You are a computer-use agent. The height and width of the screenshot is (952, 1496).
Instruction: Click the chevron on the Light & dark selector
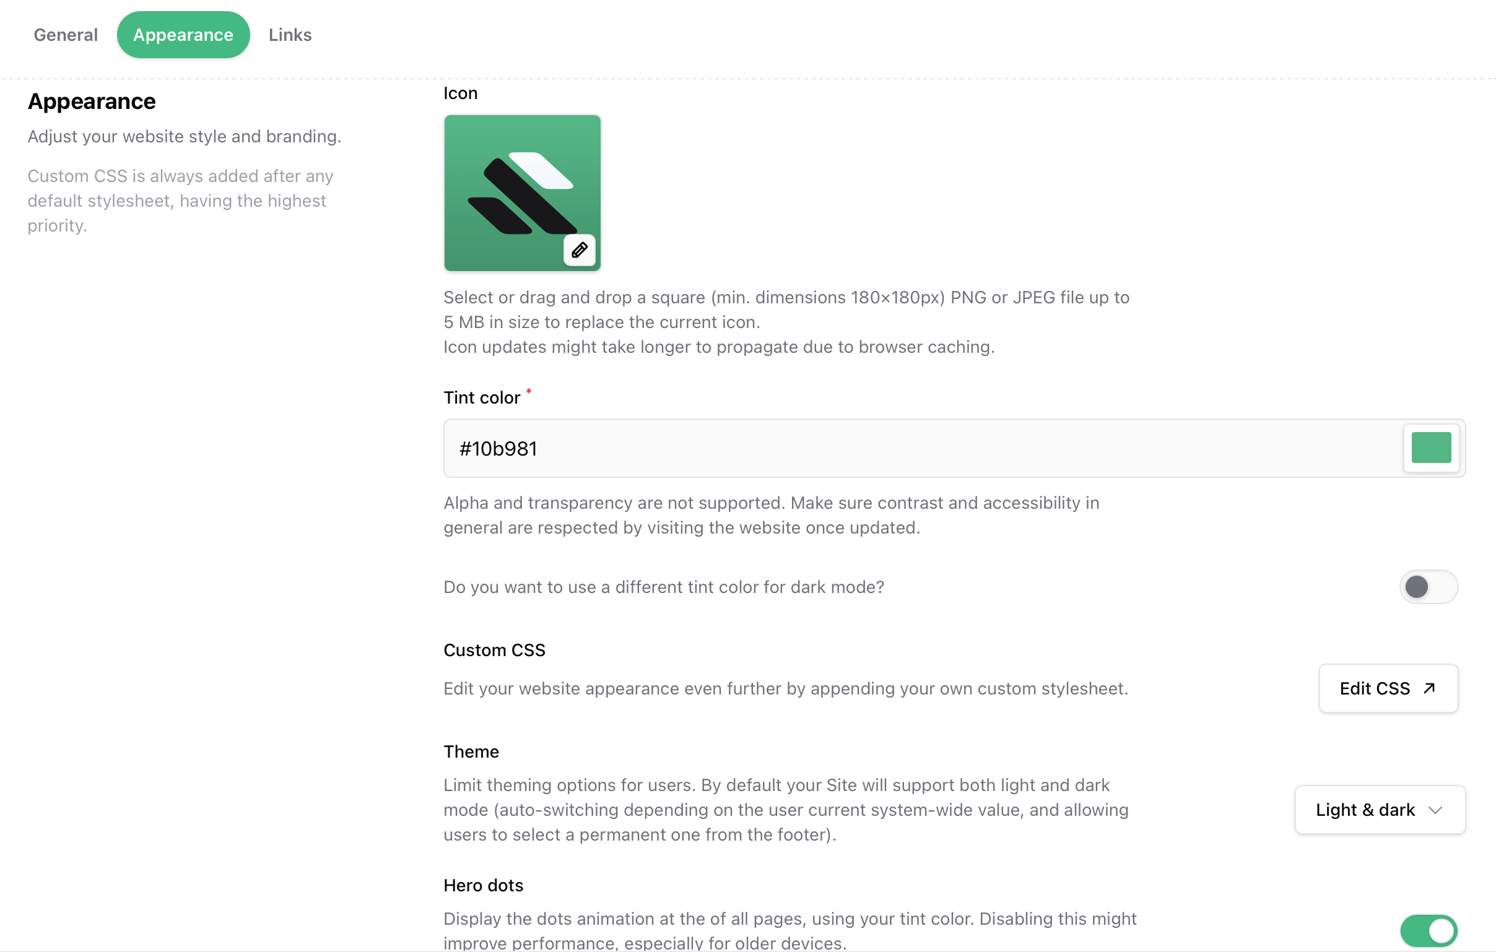click(1436, 810)
